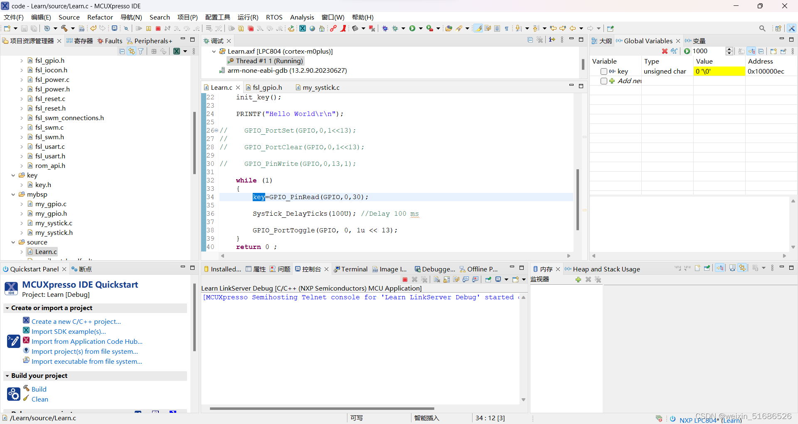Click red terminate square in console toolbar
798x424 pixels.
pyautogui.click(x=405, y=279)
